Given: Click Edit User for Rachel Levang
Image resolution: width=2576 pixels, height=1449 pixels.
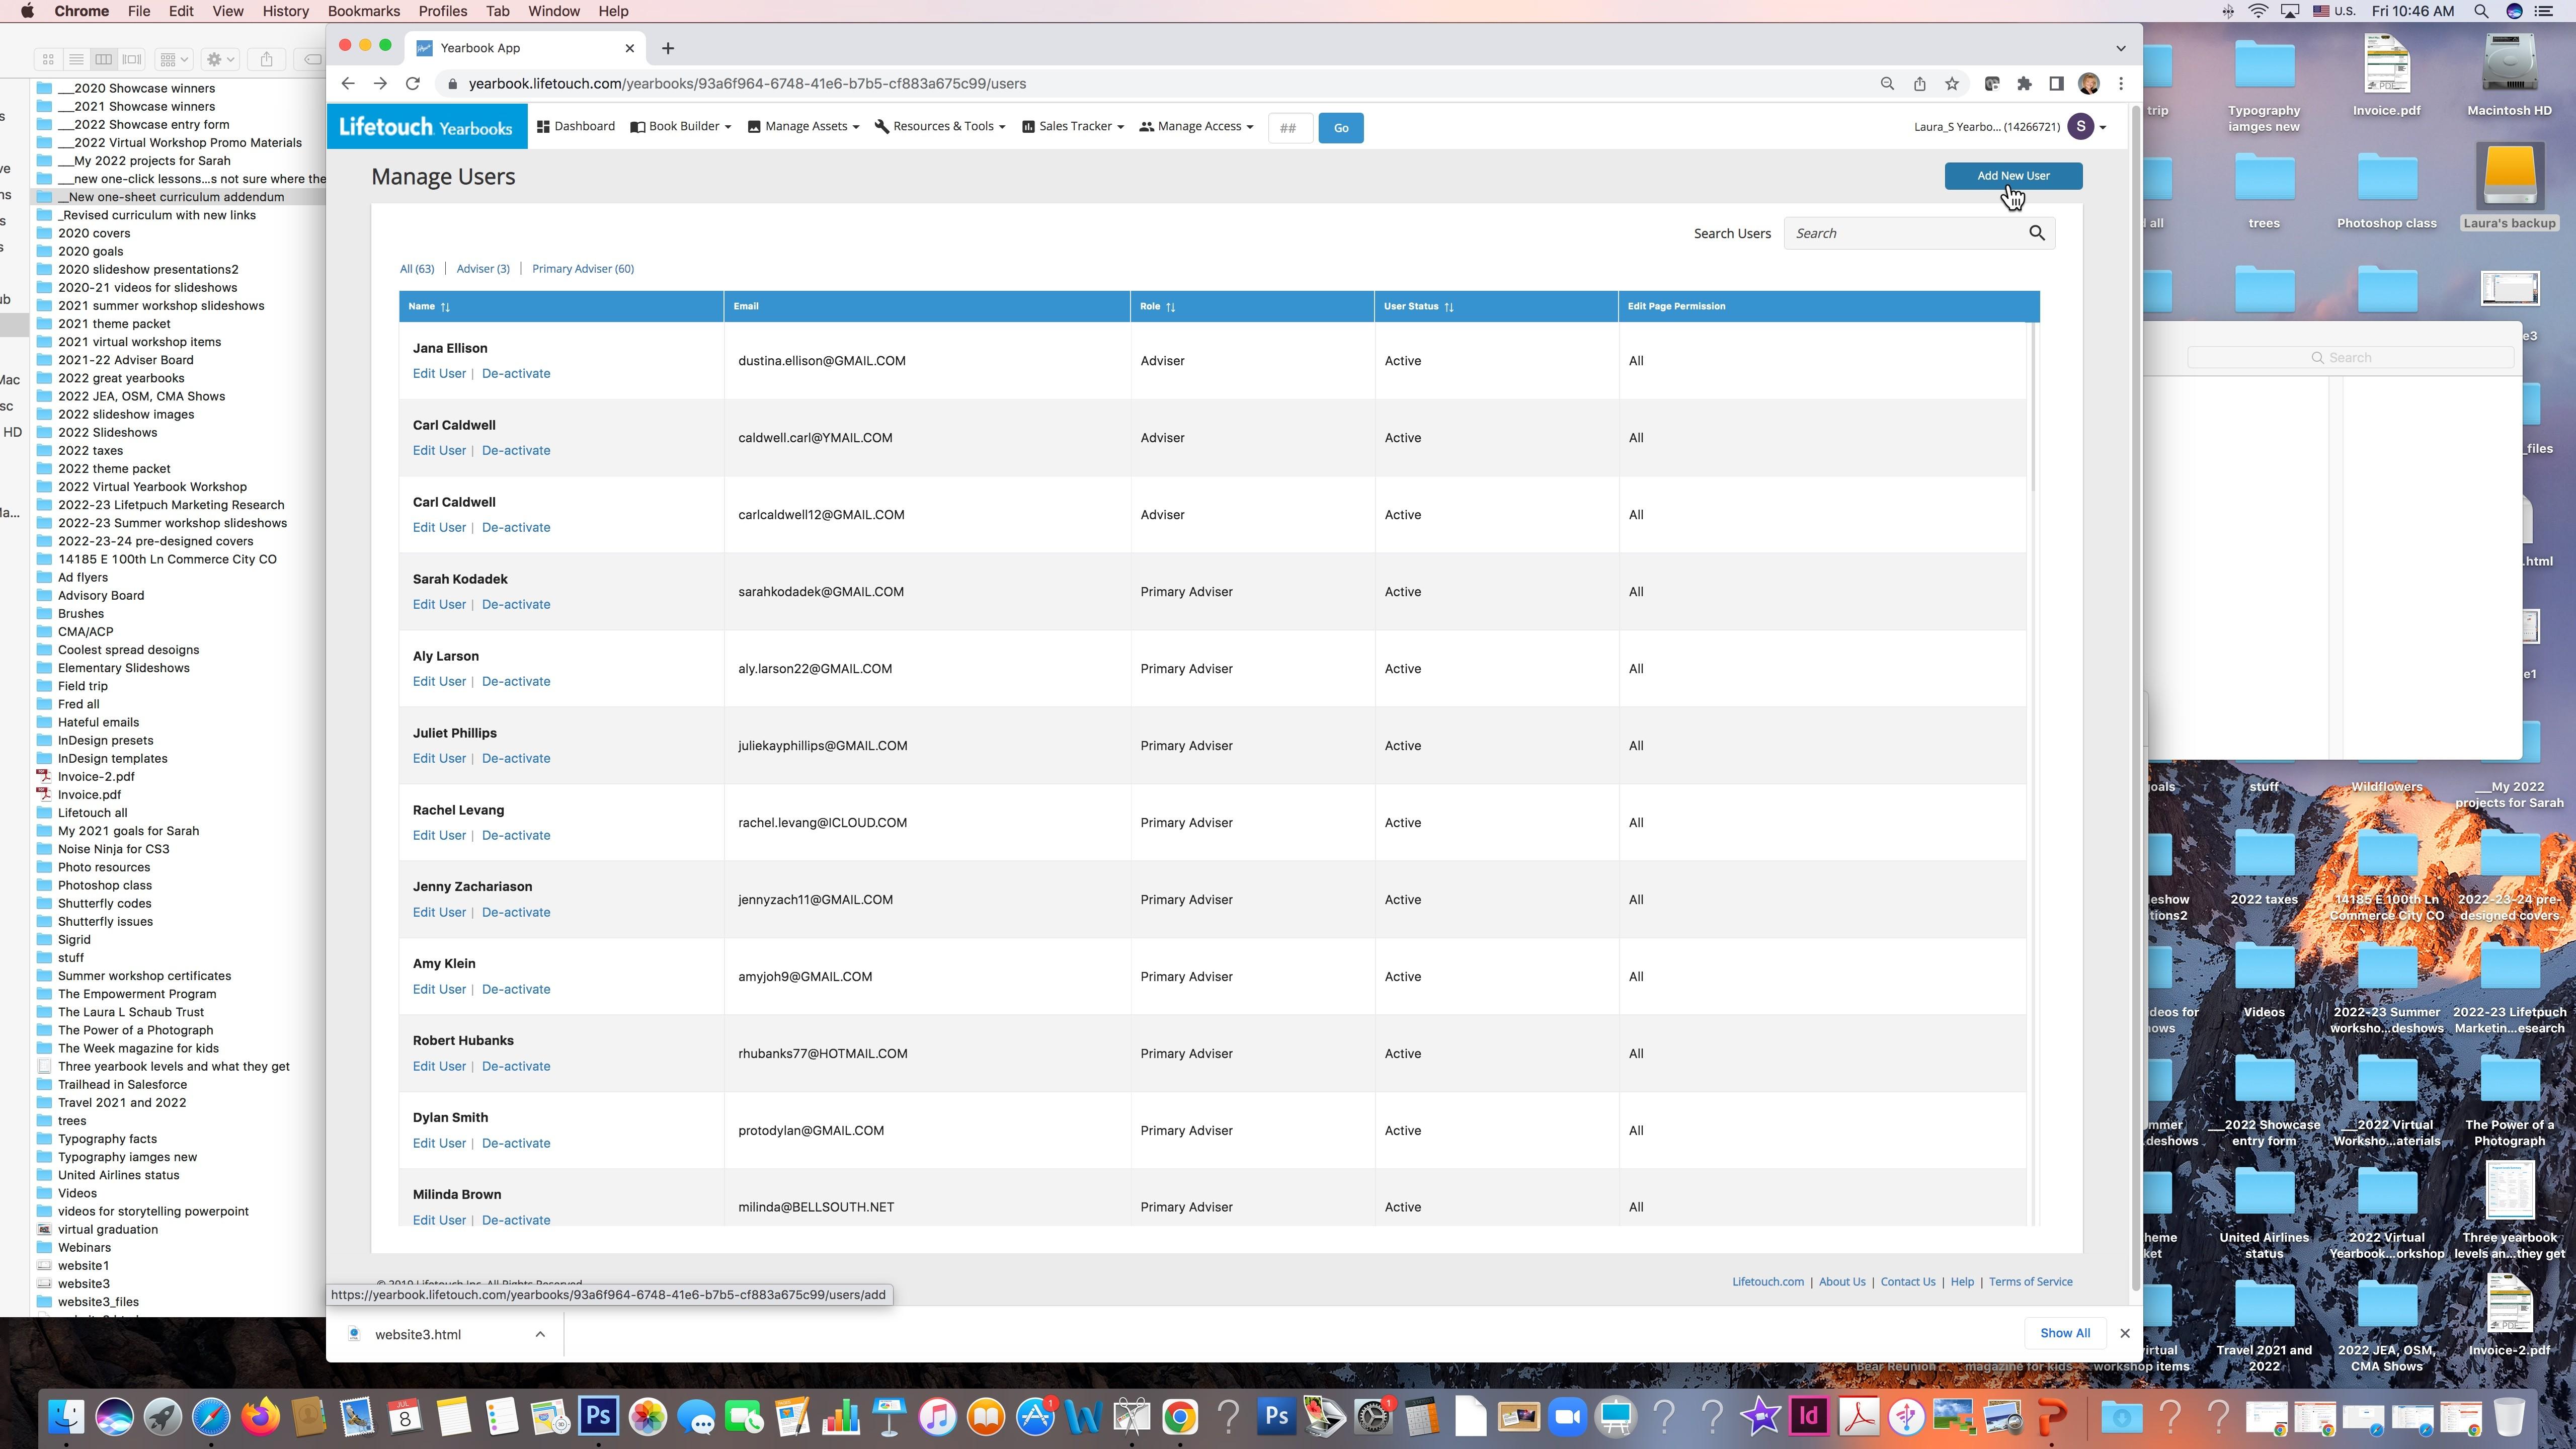Looking at the screenshot, I should 439,836.
